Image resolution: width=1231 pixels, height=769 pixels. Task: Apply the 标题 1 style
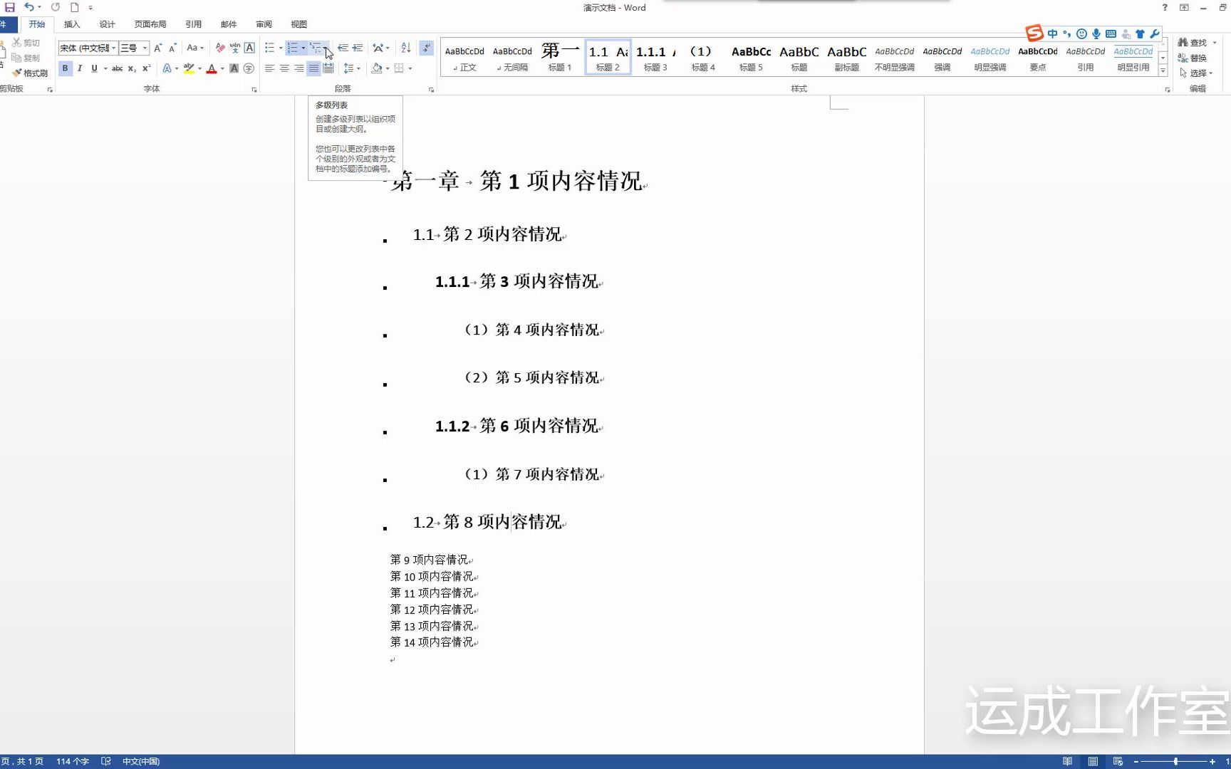(560, 57)
